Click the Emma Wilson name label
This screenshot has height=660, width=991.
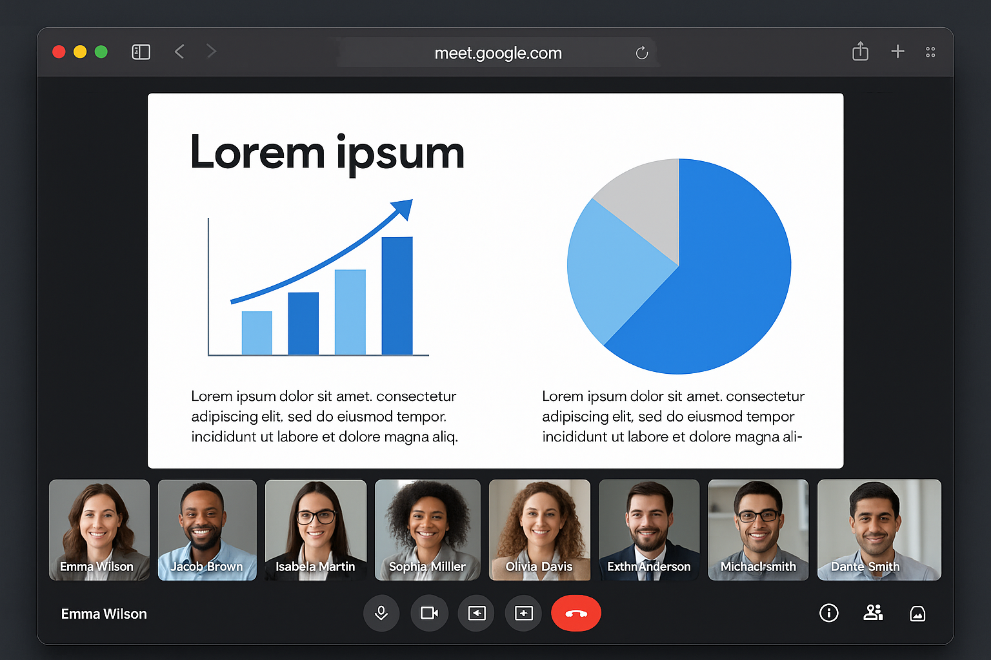pyautogui.click(x=104, y=614)
